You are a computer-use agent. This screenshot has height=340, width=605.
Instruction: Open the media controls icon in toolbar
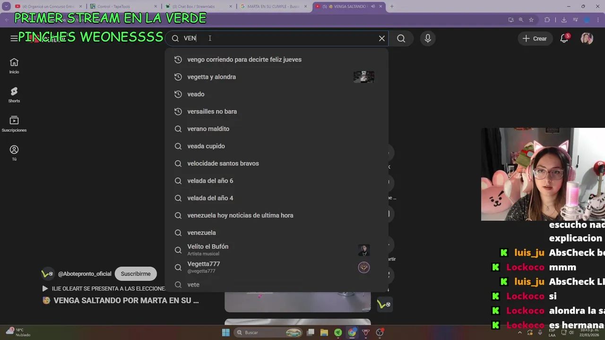coord(575,20)
